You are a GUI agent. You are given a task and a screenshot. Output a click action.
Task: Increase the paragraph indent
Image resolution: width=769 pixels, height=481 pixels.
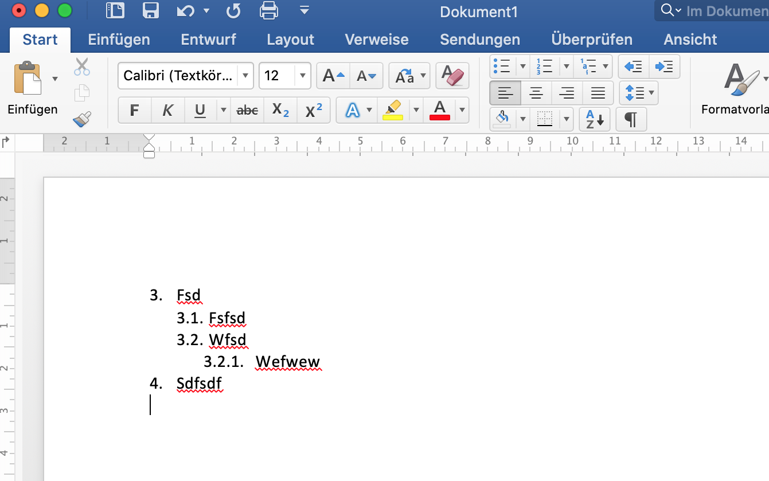click(x=664, y=67)
